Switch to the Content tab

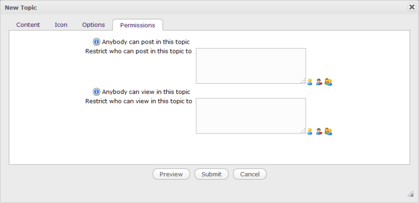(28, 25)
